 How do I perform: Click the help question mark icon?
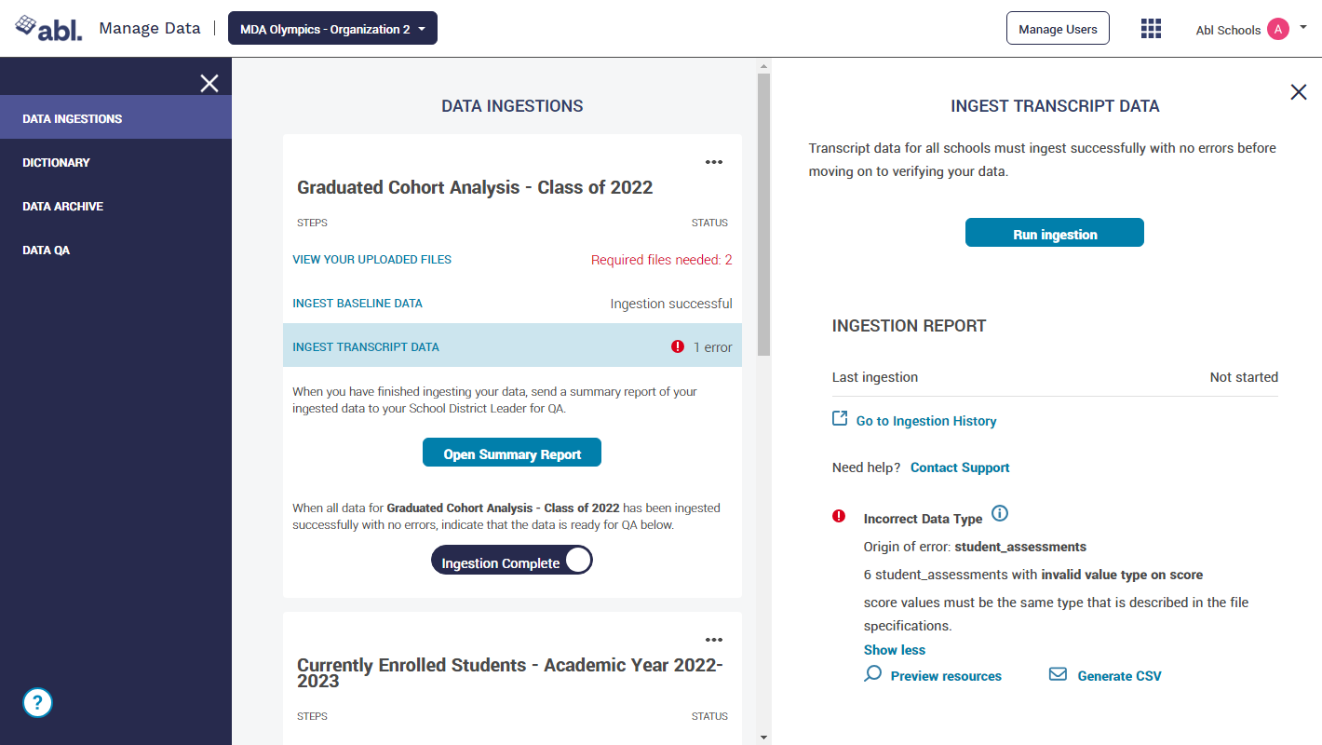pyautogui.click(x=37, y=702)
